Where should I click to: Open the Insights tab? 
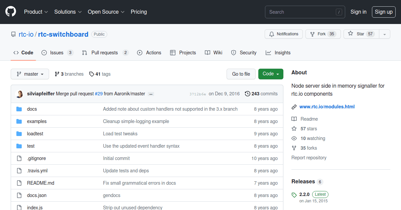(278, 52)
